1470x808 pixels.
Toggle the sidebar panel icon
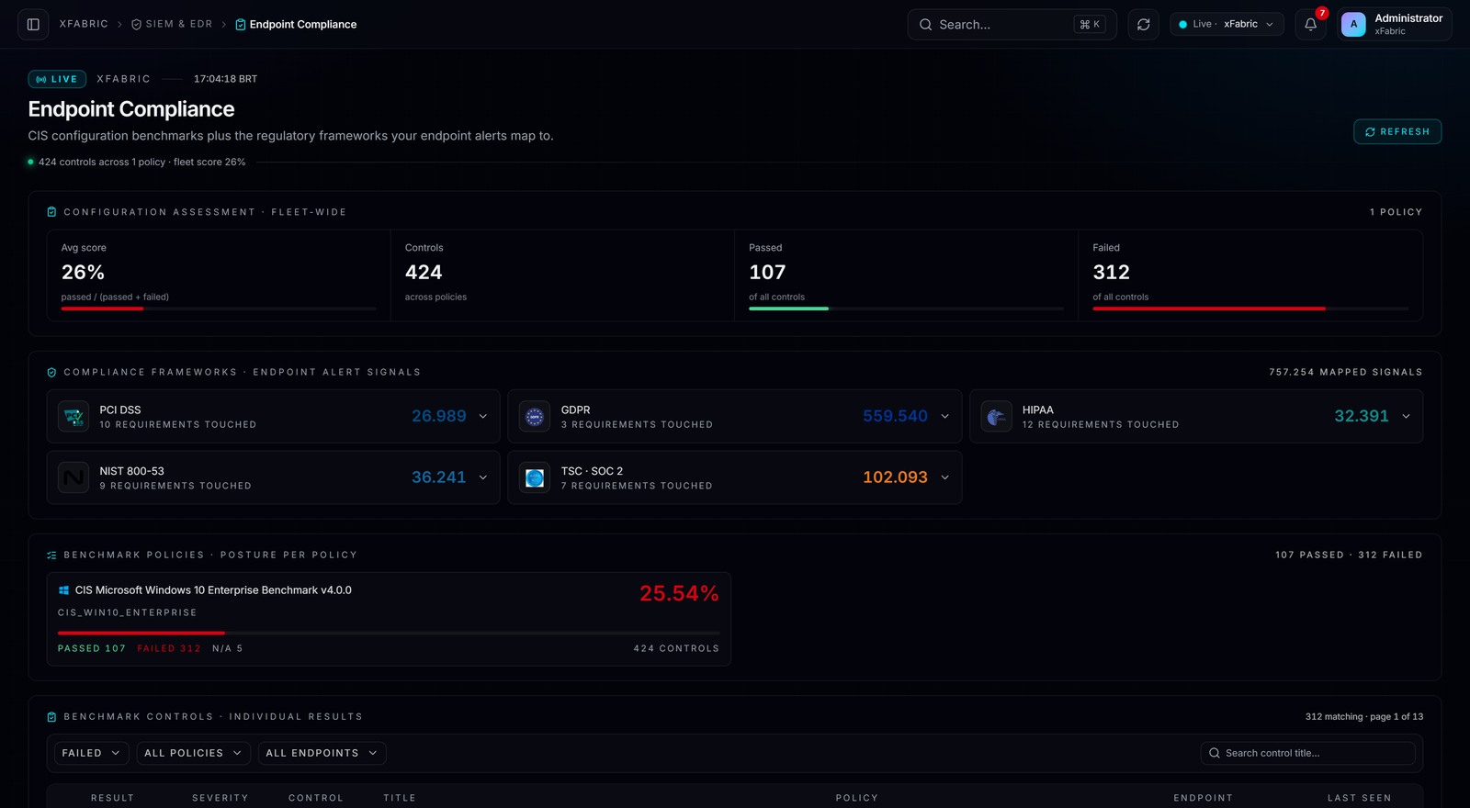tap(33, 25)
